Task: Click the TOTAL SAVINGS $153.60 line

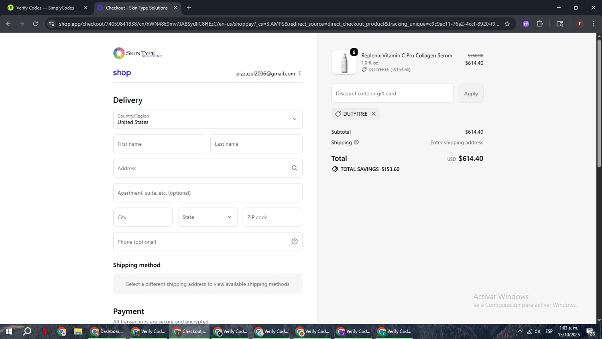Action: (366, 169)
